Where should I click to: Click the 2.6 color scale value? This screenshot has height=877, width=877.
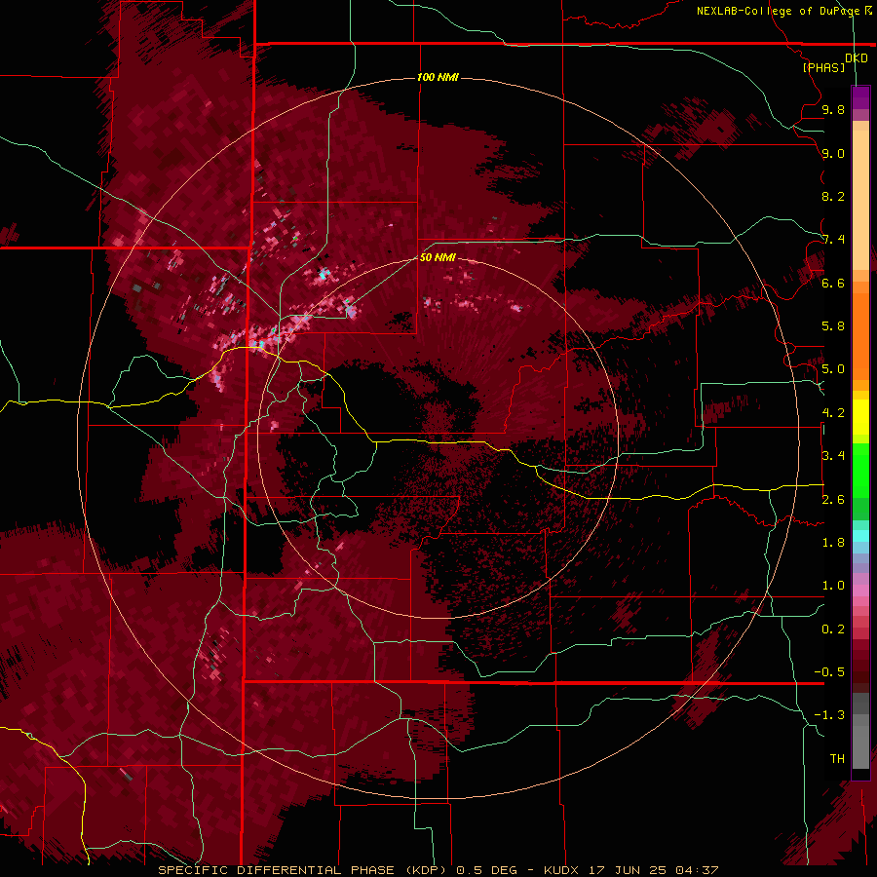833,500
